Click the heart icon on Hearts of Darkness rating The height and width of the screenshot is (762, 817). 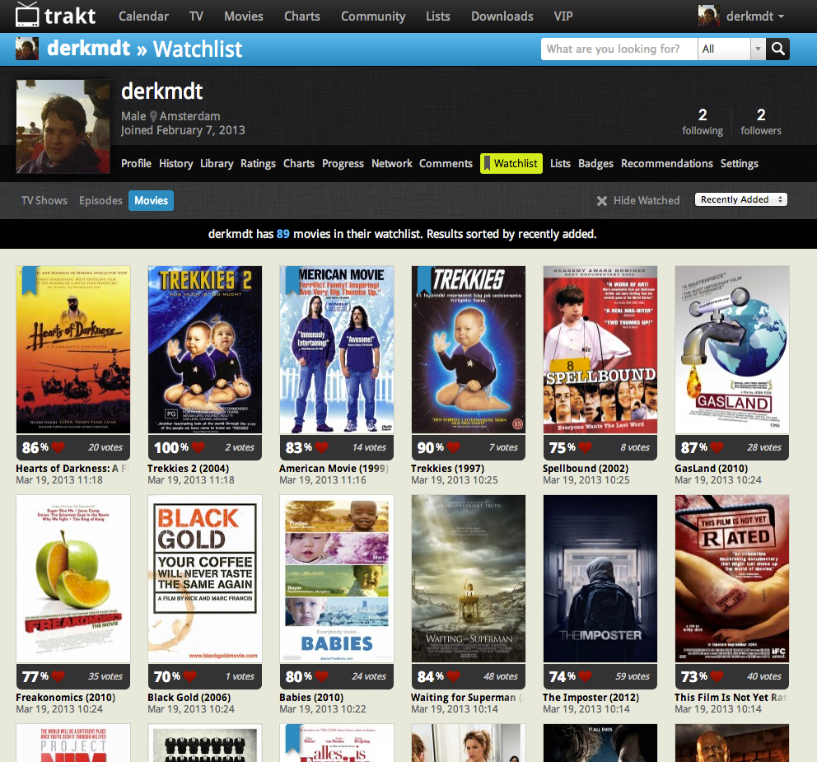point(58,447)
